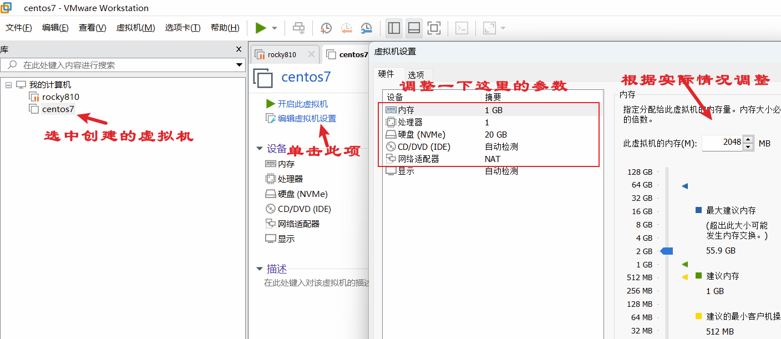Click CD/DVD (IDE) in centos7 device summary
The height and width of the screenshot is (339, 781).
click(305, 209)
